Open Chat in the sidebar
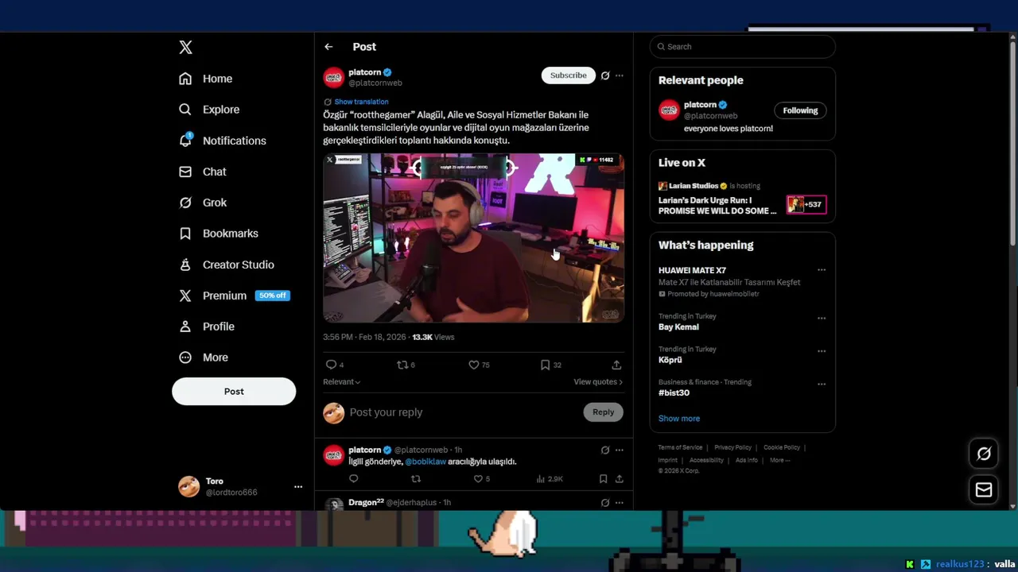1018x572 pixels. tap(202, 172)
